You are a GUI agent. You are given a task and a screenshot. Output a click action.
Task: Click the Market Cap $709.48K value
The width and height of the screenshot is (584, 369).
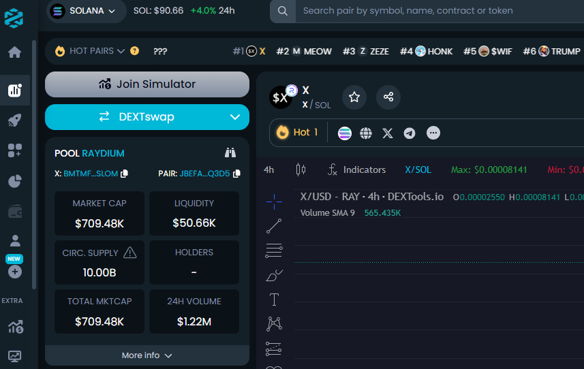pyautogui.click(x=99, y=223)
